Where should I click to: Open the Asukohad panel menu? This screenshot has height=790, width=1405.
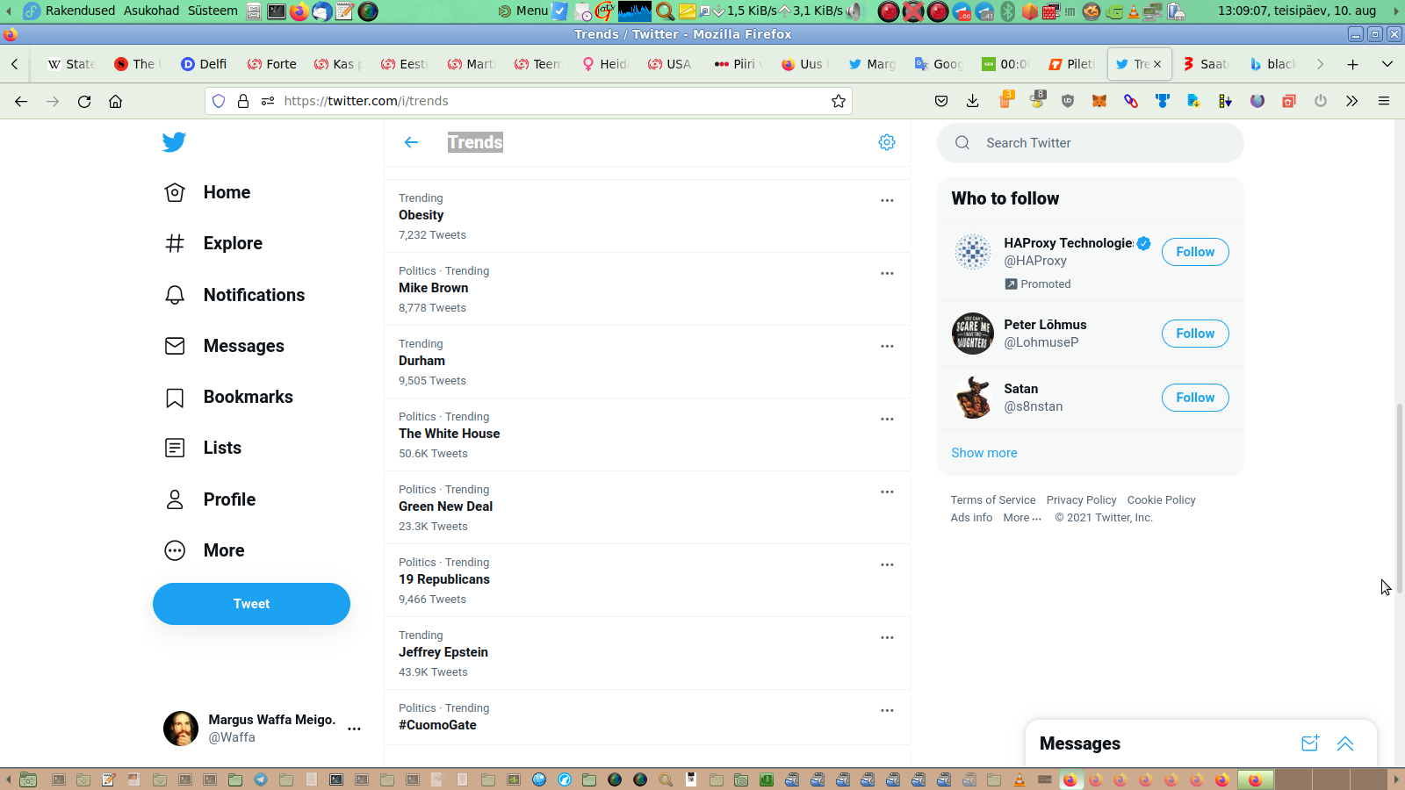pos(151,11)
